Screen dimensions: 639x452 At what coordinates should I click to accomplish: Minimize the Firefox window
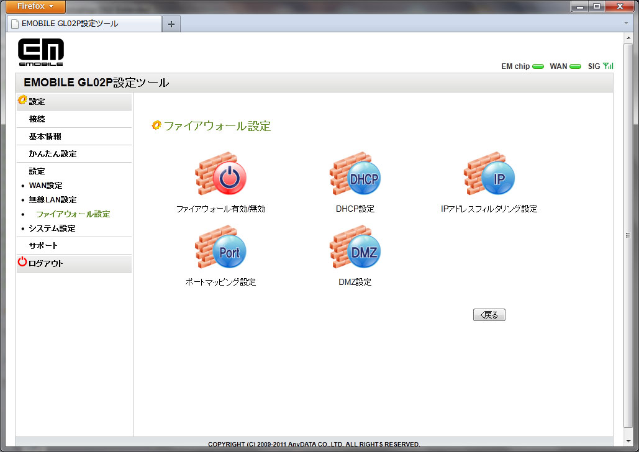pos(580,7)
